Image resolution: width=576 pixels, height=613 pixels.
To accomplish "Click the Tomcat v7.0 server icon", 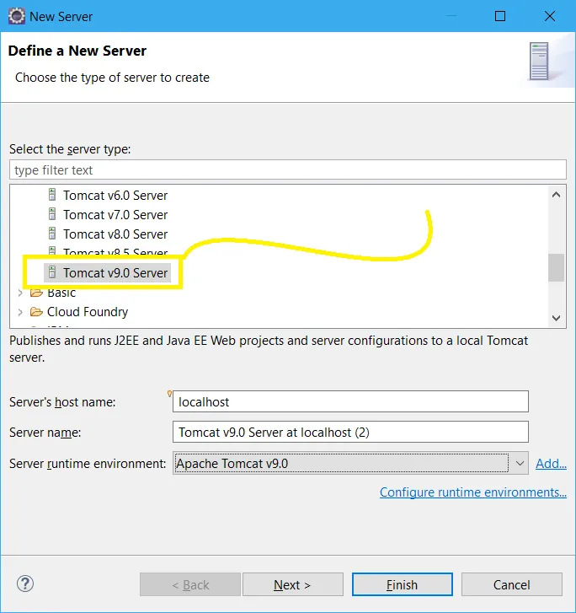I will point(52,214).
